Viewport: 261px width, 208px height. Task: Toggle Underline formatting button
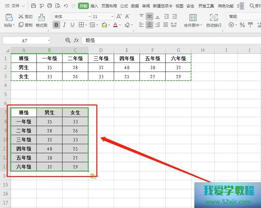72,25
